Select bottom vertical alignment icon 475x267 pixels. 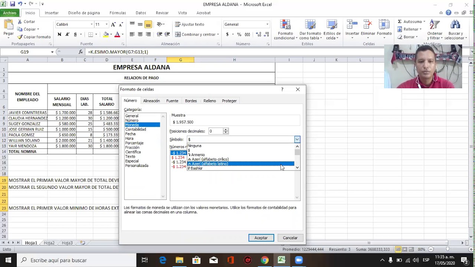pyautogui.click(x=148, y=24)
